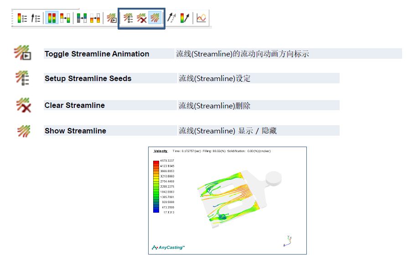Screen dimensions: 408x260
Task: Click the gray-to-green bar arrow toolbar icon
Action: [x=82, y=18]
